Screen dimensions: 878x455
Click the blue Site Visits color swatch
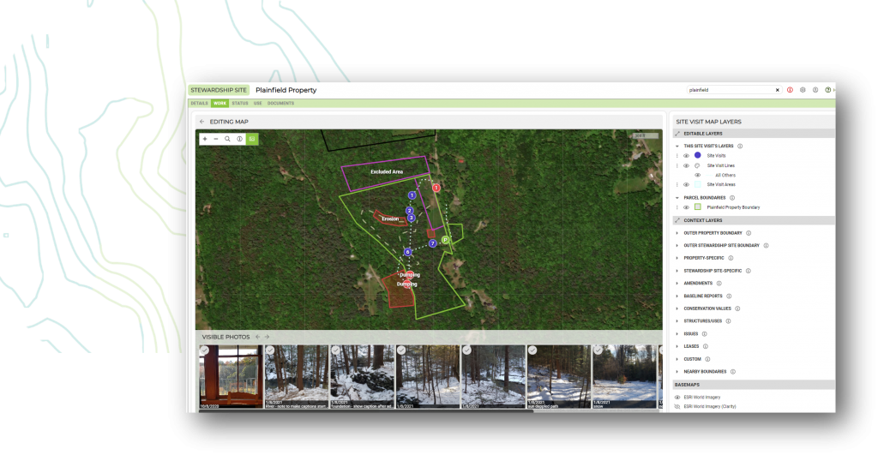point(698,156)
